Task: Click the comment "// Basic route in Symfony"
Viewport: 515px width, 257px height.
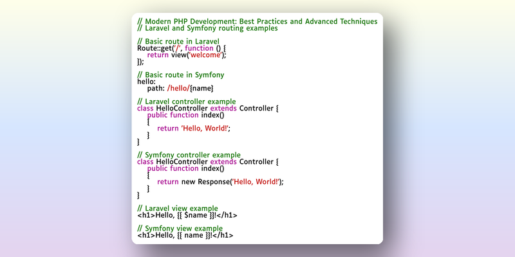Action: [181, 75]
